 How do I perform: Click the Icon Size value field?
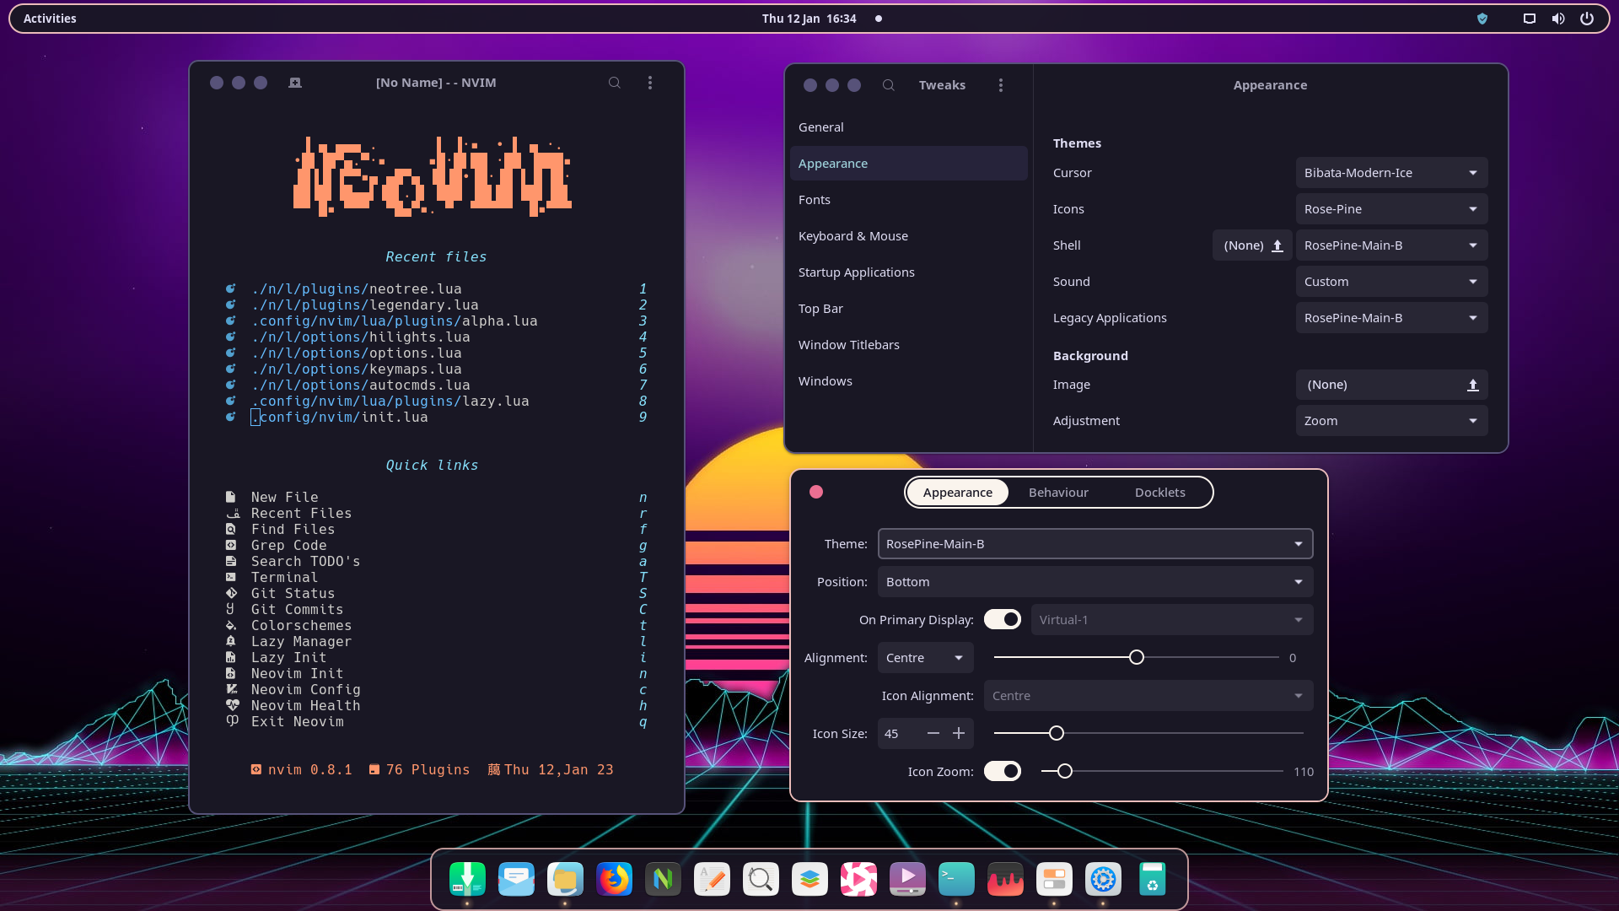pyautogui.click(x=899, y=734)
